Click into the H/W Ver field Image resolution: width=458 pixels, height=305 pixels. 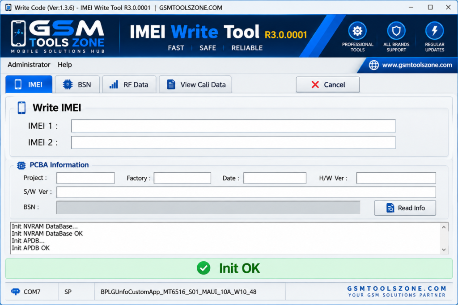point(396,178)
